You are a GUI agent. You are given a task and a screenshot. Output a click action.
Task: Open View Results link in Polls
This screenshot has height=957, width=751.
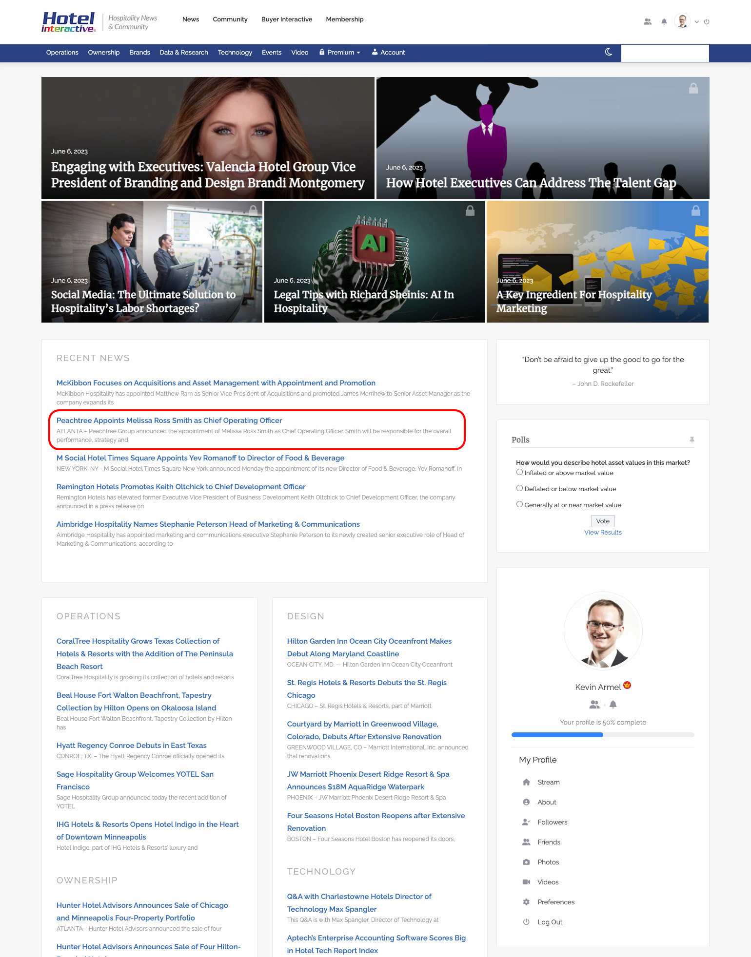point(603,532)
